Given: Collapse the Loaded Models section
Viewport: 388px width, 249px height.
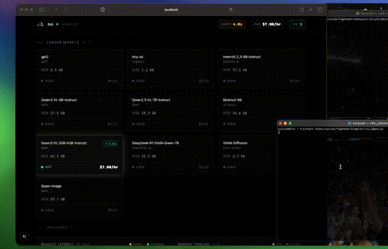Looking at the screenshot, I should 90,42.
